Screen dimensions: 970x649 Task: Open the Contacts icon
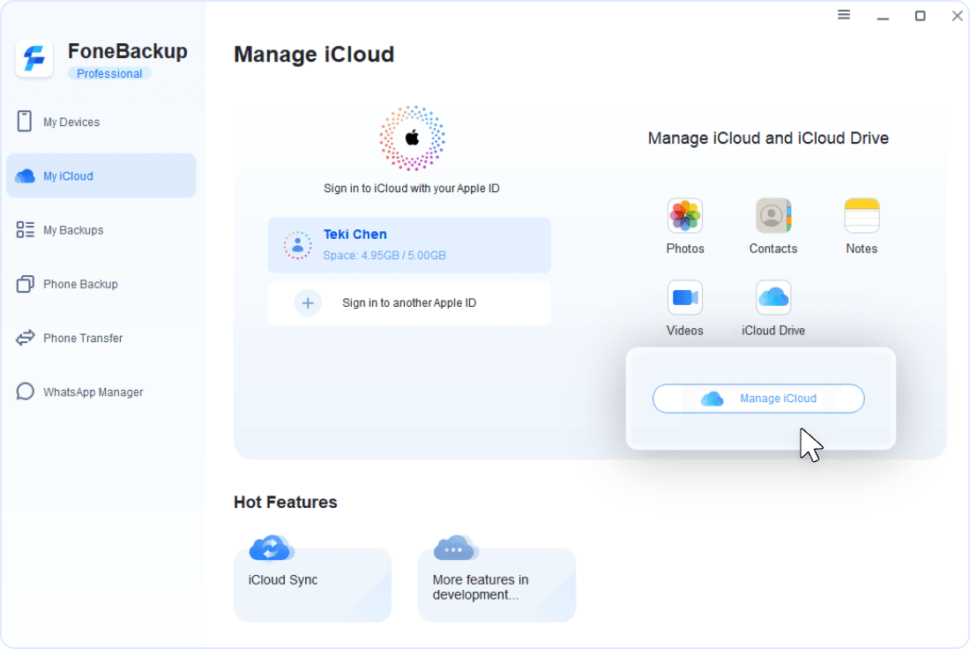click(772, 216)
